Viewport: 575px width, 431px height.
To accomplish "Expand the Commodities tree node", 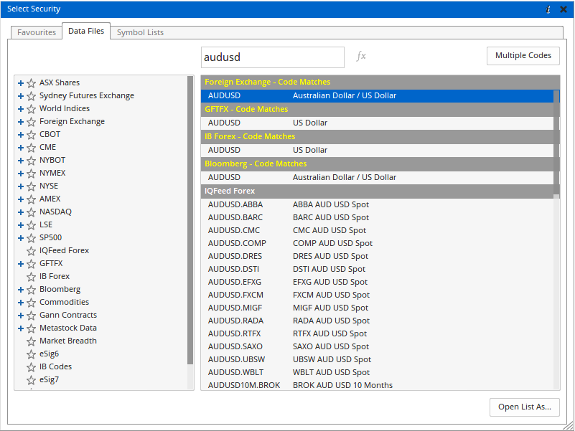I will coord(21,303).
